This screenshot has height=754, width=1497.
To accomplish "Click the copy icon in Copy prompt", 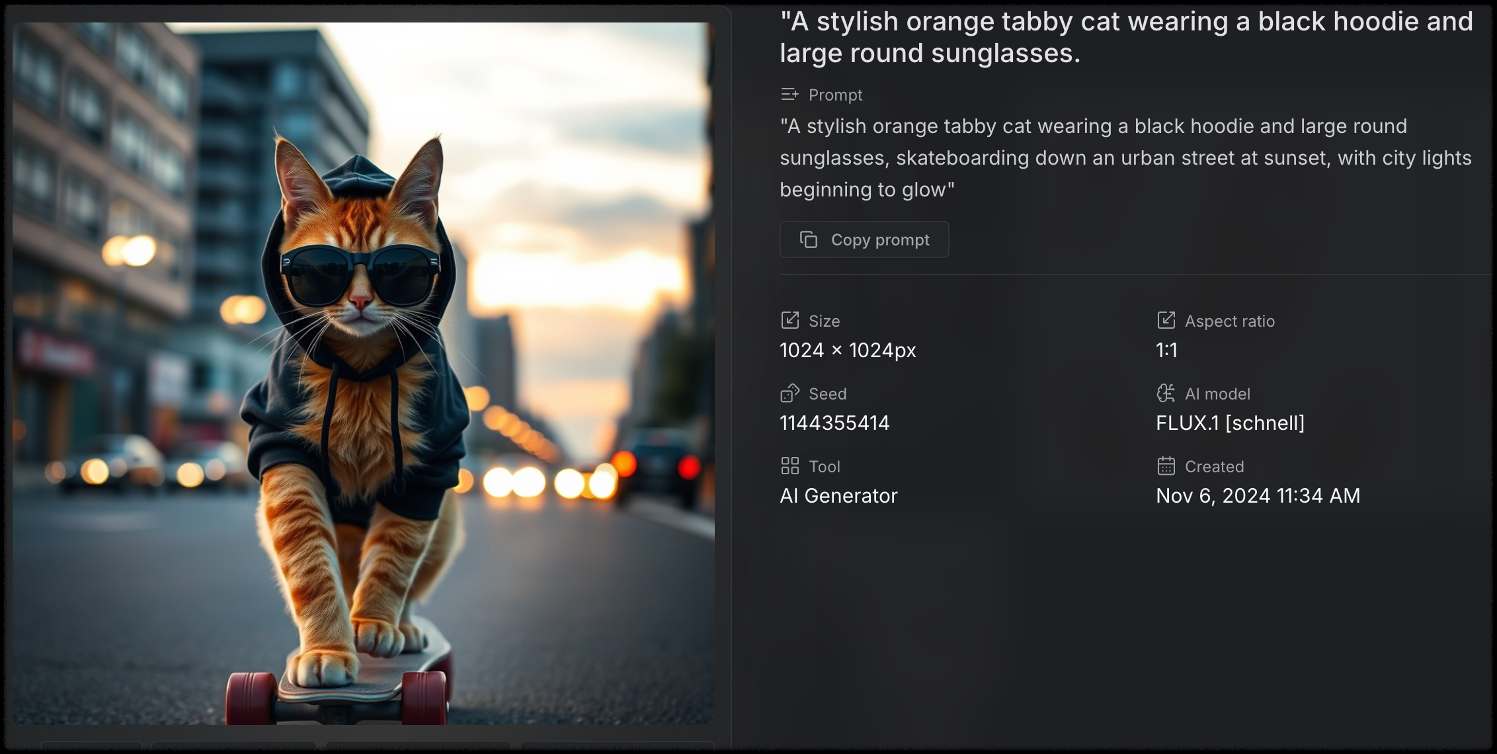I will (809, 239).
